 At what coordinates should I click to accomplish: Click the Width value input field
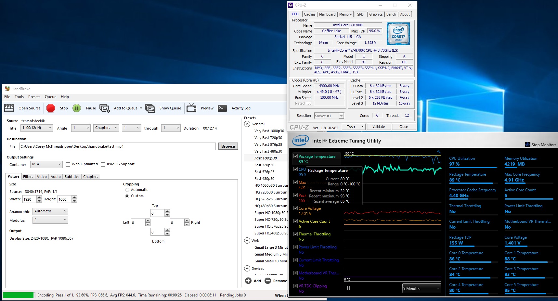click(x=30, y=199)
